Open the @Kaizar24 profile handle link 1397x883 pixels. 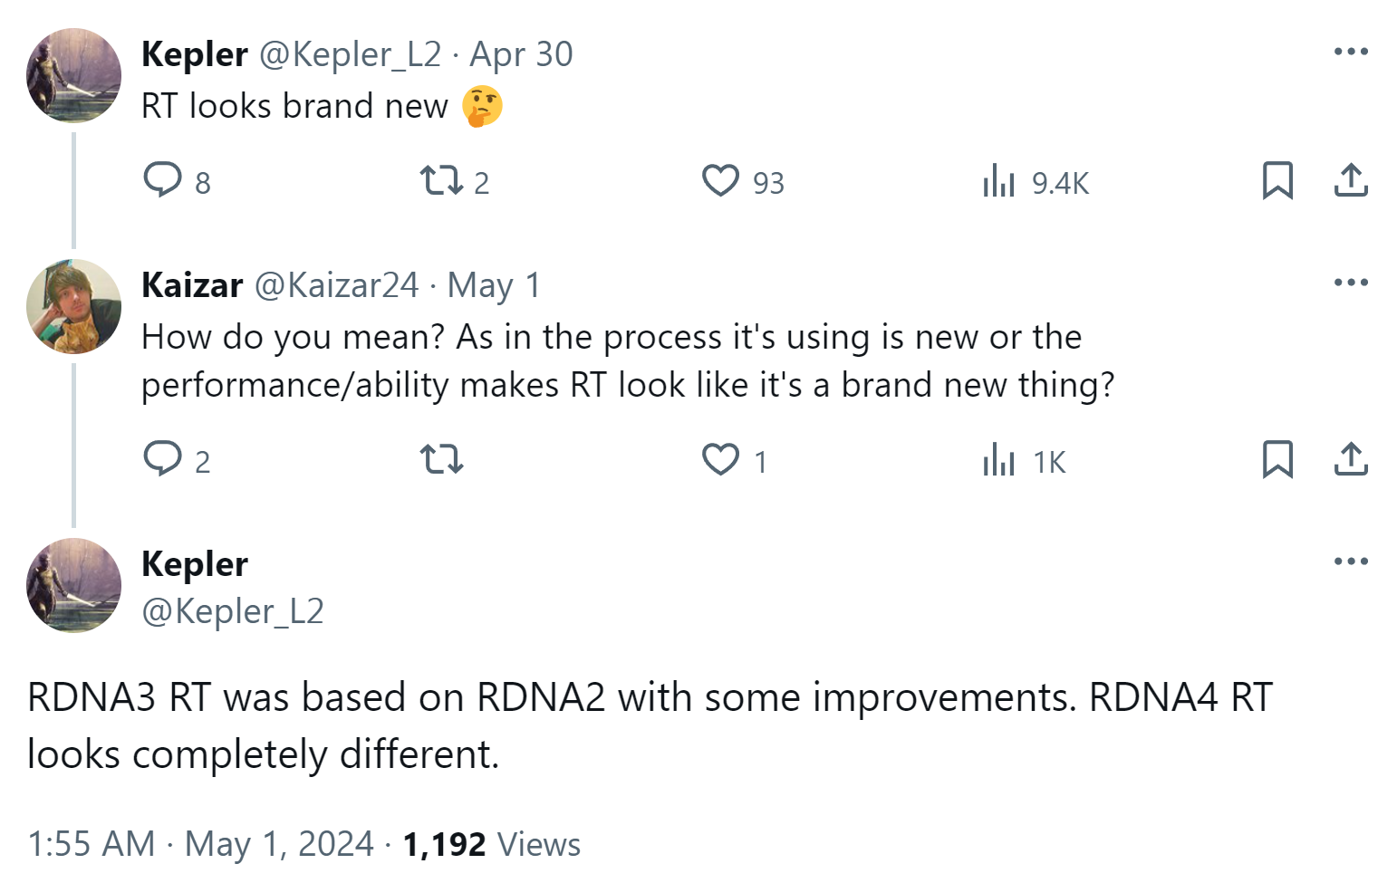336,285
